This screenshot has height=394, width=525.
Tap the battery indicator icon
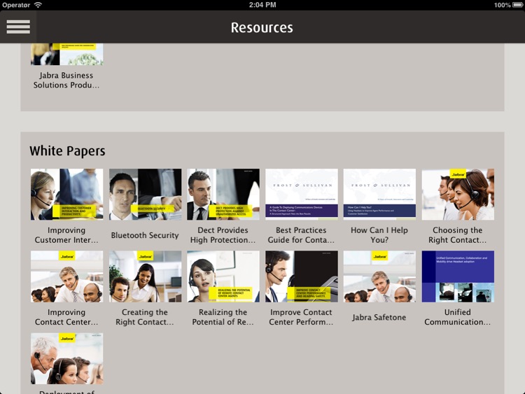click(518, 5)
